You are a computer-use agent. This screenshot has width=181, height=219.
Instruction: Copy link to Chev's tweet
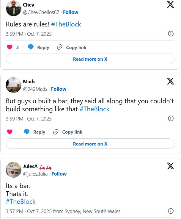[x=72, y=47]
